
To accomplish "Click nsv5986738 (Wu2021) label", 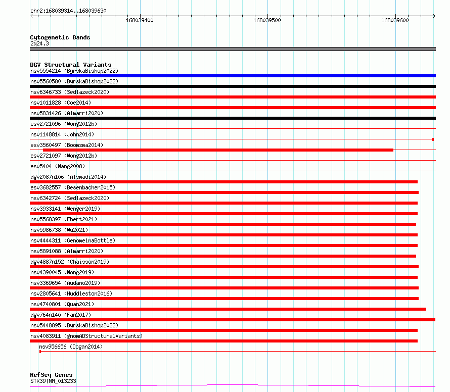I will (59, 230).
